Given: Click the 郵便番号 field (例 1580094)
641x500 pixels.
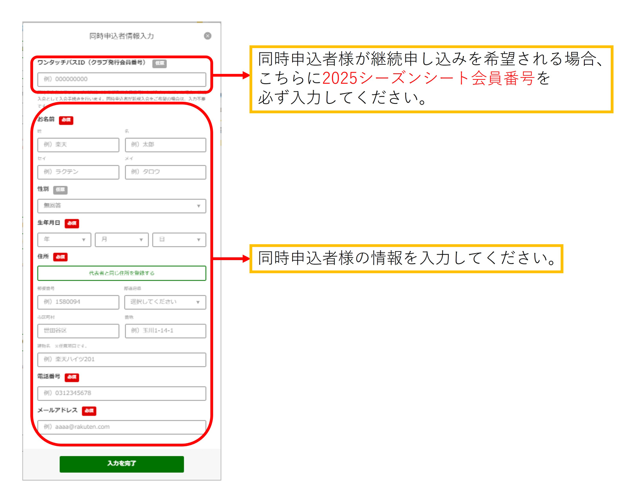Looking at the screenshot, I should coord(78,302).
